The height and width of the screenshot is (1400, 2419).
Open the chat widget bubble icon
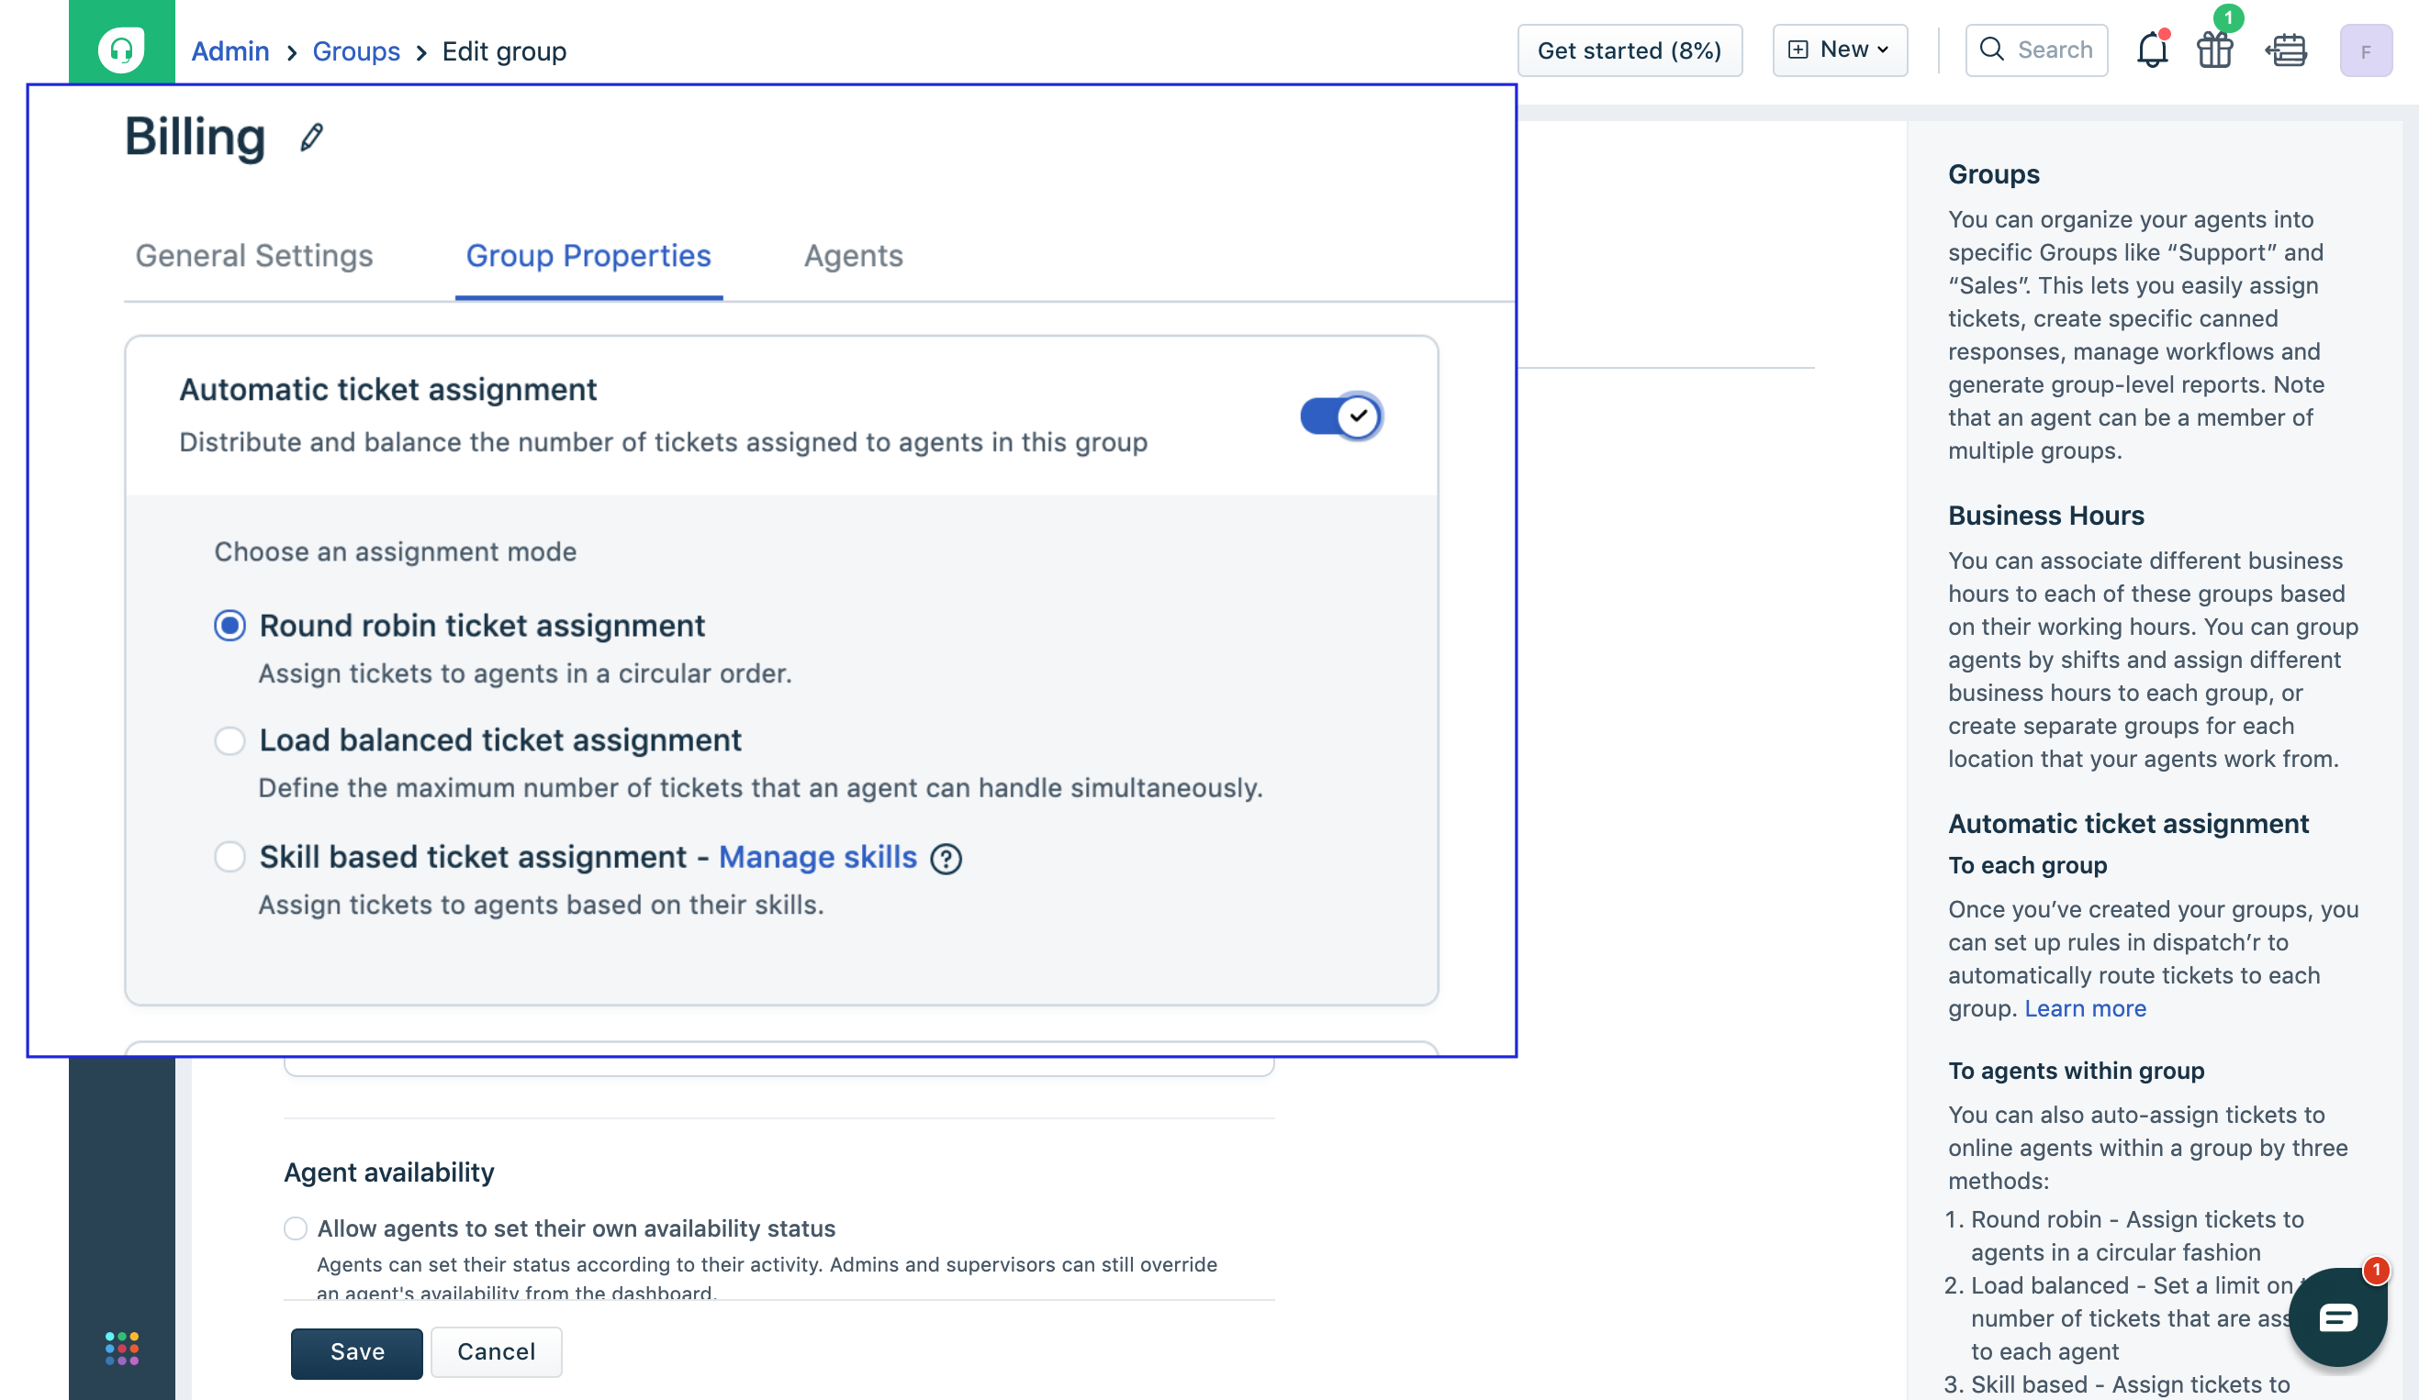click(2336, 1317)
